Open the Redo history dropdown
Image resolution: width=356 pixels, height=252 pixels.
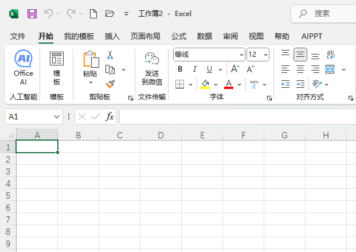(x=81, y=14)
